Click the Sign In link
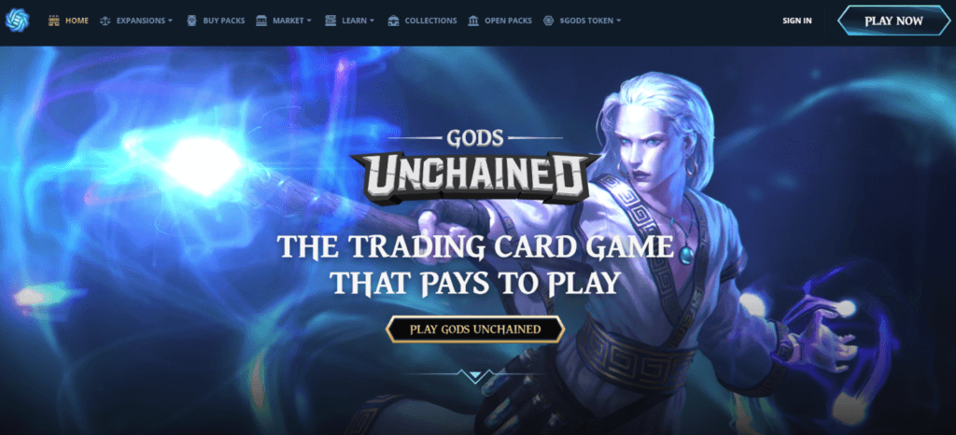This screenshot has width=956, height=435. pyautogui.click(x=797, y=21)
